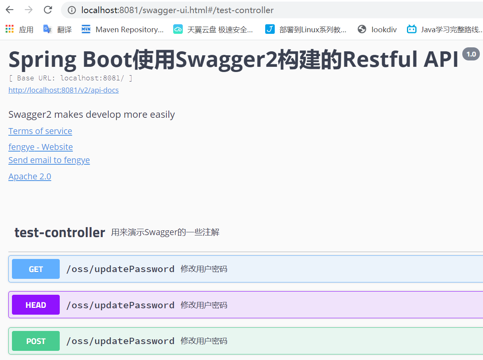Open the 部署到Linux系列教 bookmark
Viewport: 483px width, 360px height.
pos(306,29)
